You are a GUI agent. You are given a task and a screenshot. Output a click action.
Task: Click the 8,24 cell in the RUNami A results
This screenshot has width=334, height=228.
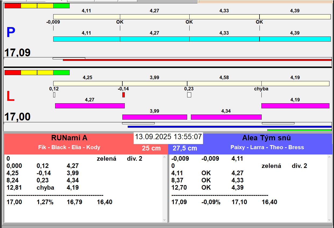tap(12, 180)
